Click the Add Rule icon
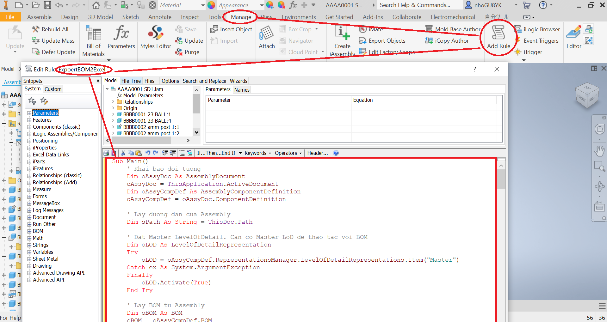This screenshot has height=322, width=607. [498, 37]
